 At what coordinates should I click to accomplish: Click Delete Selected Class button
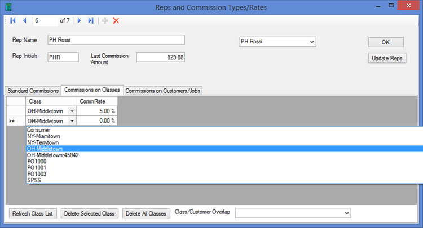(x=89, y=213)
